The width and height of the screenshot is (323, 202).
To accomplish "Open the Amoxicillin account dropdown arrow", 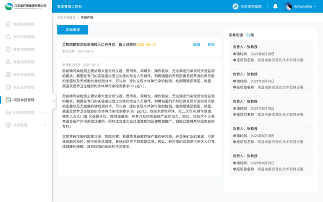I will pyautogui.click(x=315, y=6).
